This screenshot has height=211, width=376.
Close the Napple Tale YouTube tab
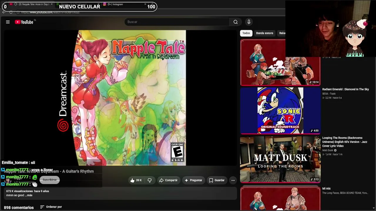[x=52, y=4]
